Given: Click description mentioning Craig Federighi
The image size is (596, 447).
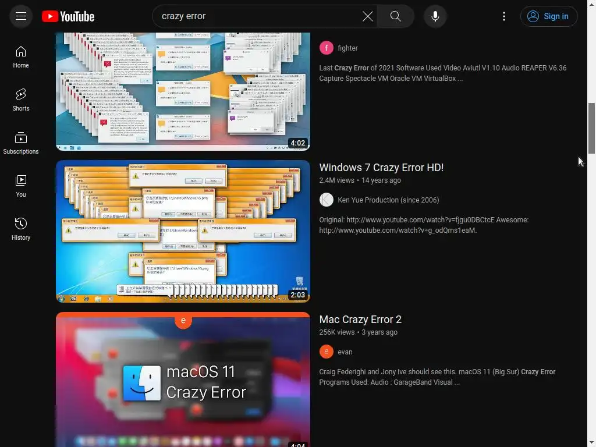Looking at the screenshot, I should click(x=437, y=377).
